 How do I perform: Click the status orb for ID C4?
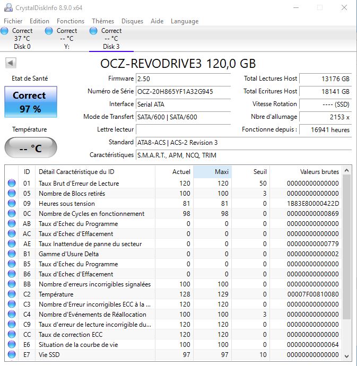click(x=12, y=314)
